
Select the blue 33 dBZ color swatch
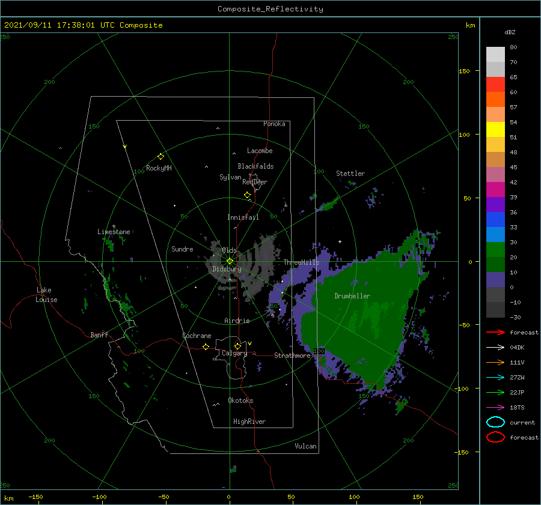495,220
